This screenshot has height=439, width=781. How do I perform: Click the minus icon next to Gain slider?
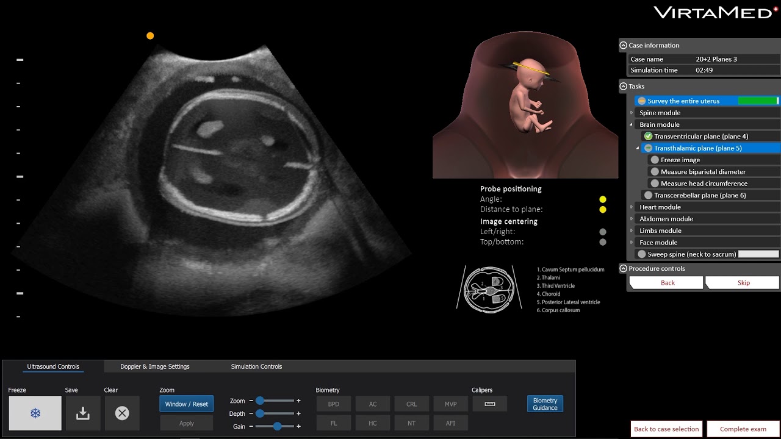pos(251,426)
